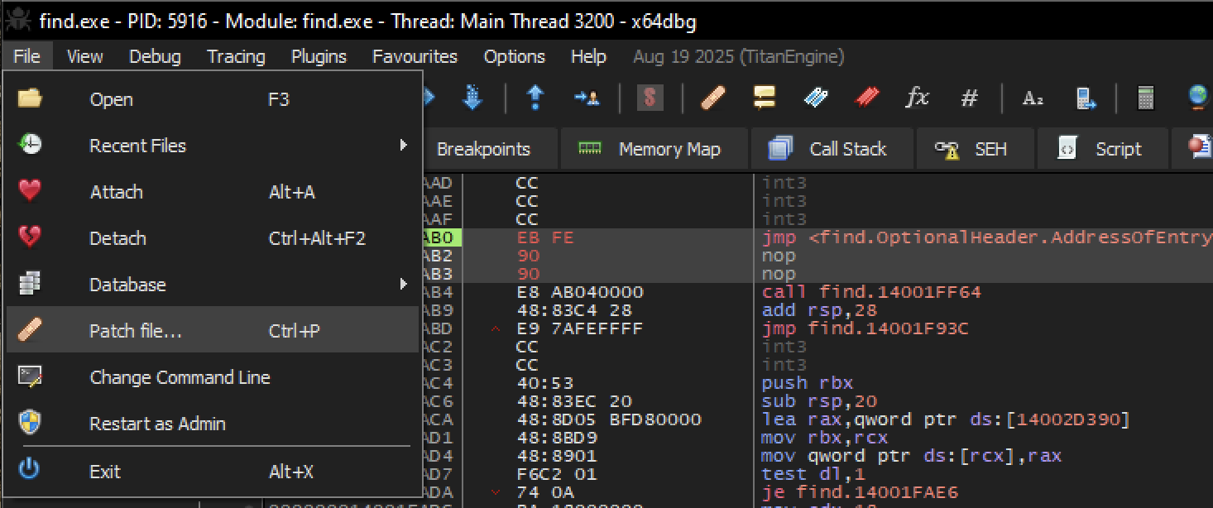Choose Patch file... menu entry
The width and height of the screenshot is (1213, 508).
[x=212, y=331]
